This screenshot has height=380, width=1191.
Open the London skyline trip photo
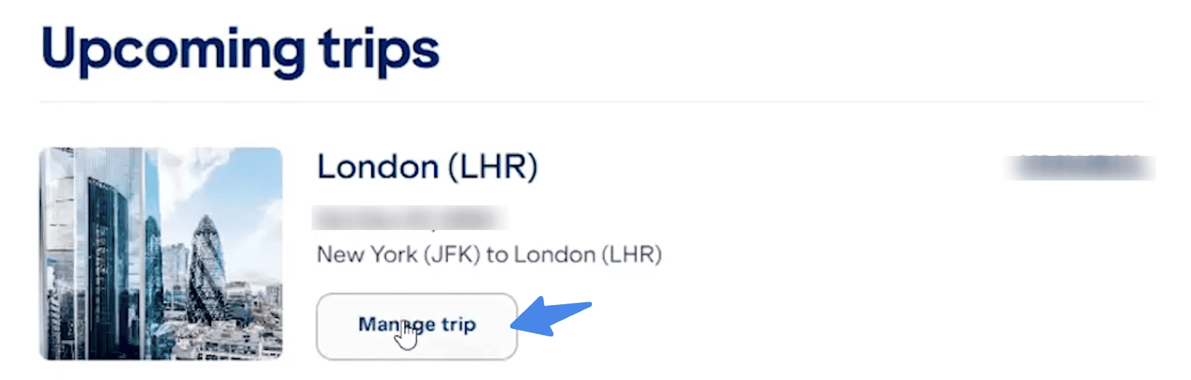tap(161, 253)
